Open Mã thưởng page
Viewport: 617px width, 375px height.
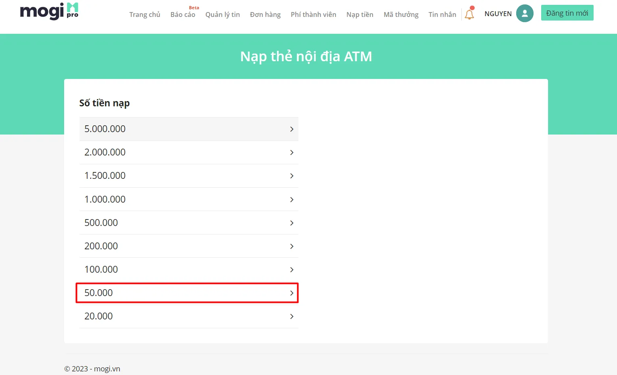401,15
